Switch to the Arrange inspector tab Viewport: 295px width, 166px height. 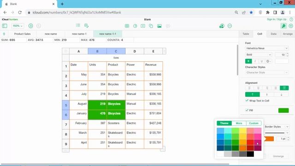click(x=288, y=34)
